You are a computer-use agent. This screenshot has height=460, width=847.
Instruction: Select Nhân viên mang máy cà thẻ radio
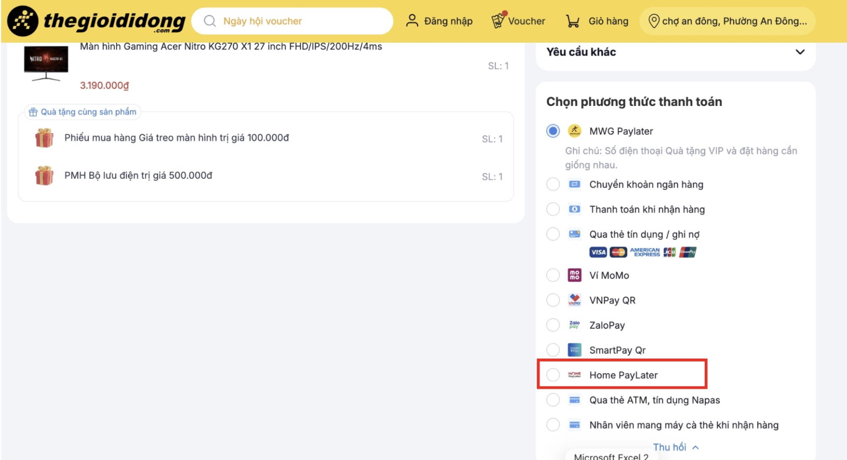pos(553,425)
